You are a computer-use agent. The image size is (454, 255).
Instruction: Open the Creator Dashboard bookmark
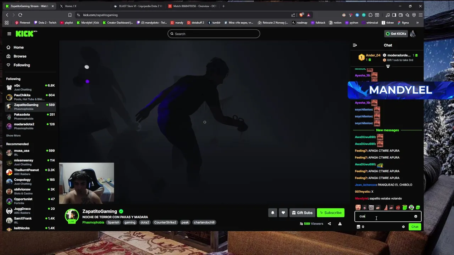tap(118, 23)
